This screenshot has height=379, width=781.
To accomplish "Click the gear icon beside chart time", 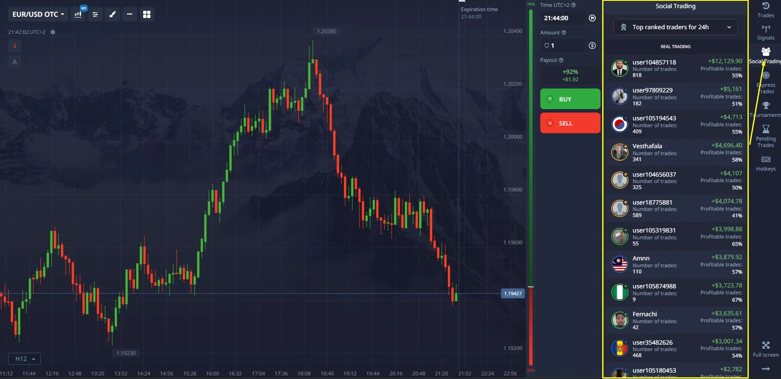I will [53, 32].
